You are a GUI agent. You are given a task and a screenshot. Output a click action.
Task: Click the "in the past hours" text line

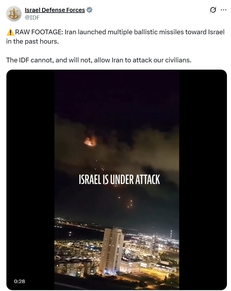point(32,41)
